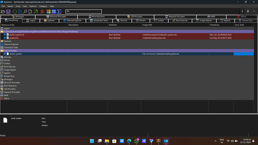Click the Mon Jan 30 timestamp cell
The height and width of the screenshot is (145, 258).
[221, 35]
